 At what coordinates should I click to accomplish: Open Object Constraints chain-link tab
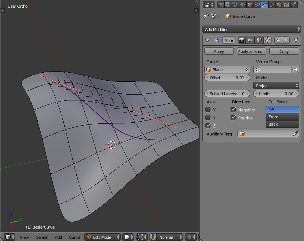[x=258, y=4]
